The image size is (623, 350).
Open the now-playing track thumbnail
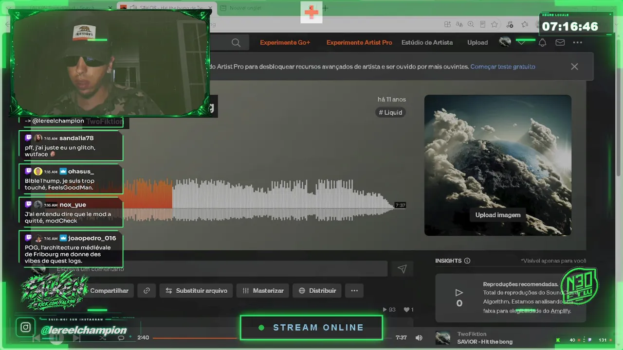[x=443, y=338]
